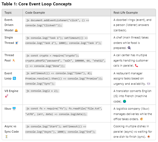Click the 'Table 1: Core Event Loop Concepts' heading
The width and height of the screenshot is (158, 142).
point(37,4)
